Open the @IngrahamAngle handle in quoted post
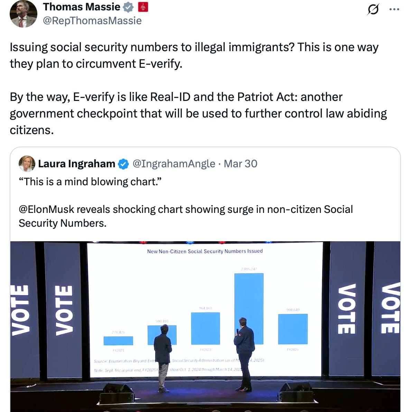Viewport: 410px width, 412px height. tap(174, 164)
